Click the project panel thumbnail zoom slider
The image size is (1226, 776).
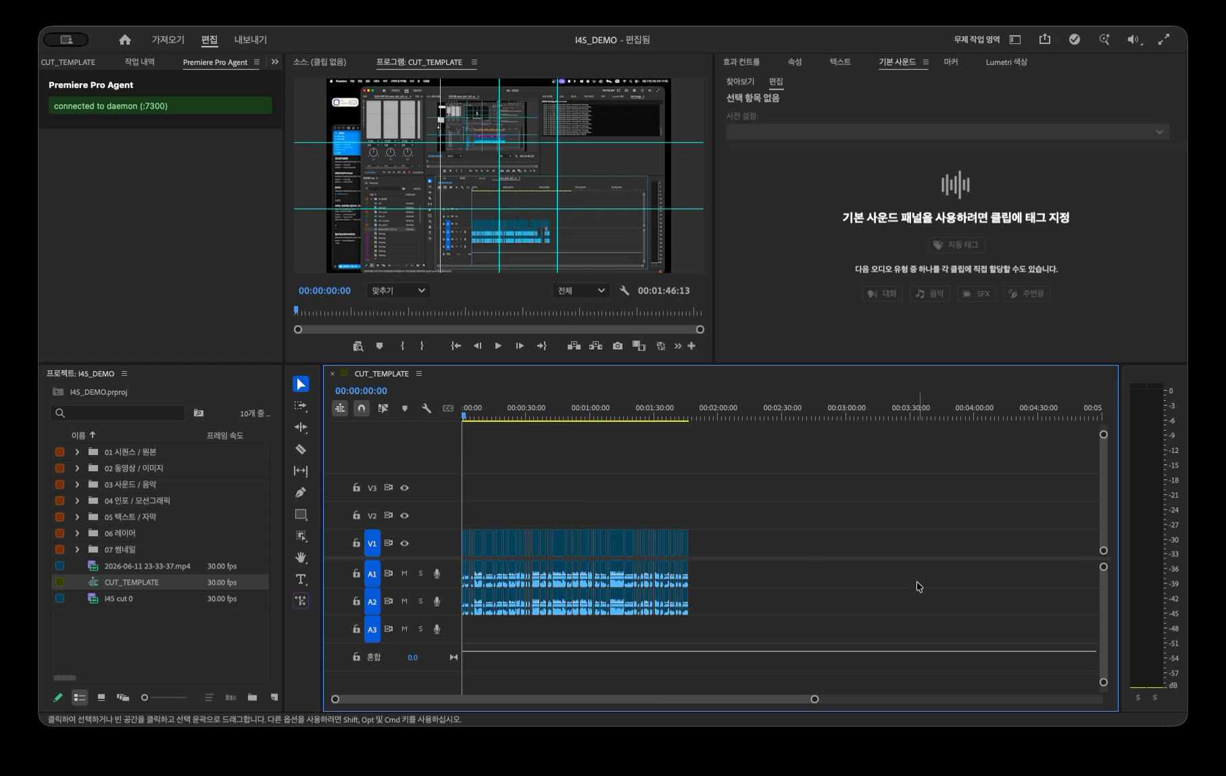click(164, 698)
